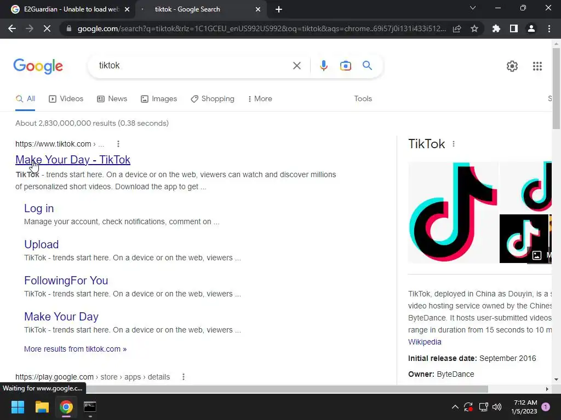Click the magnifier search button

tap(367, 66)
